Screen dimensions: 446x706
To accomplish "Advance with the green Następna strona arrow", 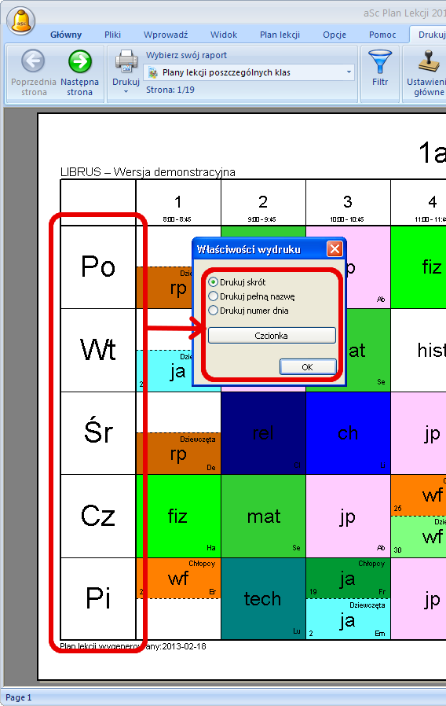I will pyautogui.click(x=79, y=61).
